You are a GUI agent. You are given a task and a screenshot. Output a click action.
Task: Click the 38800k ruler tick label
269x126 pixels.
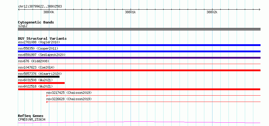pyautogui.click(x=49, y=12)
